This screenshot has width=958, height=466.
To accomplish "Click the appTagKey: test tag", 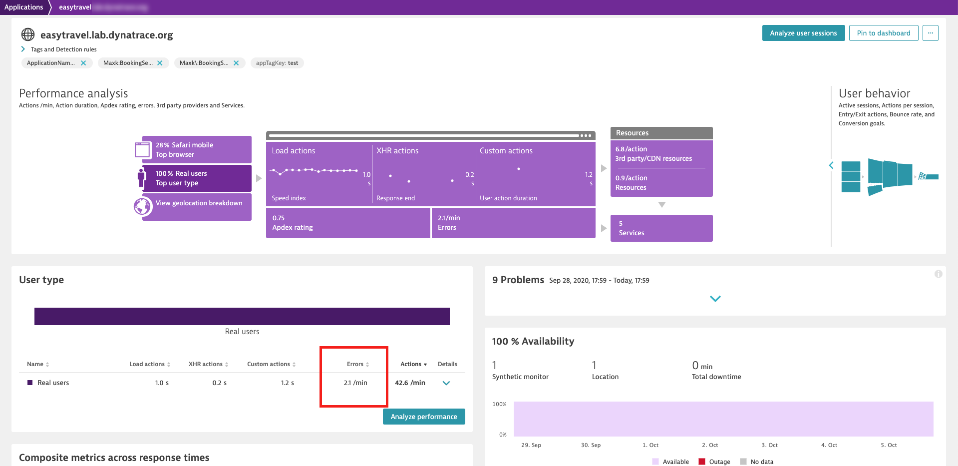I will tap(277, 63).
